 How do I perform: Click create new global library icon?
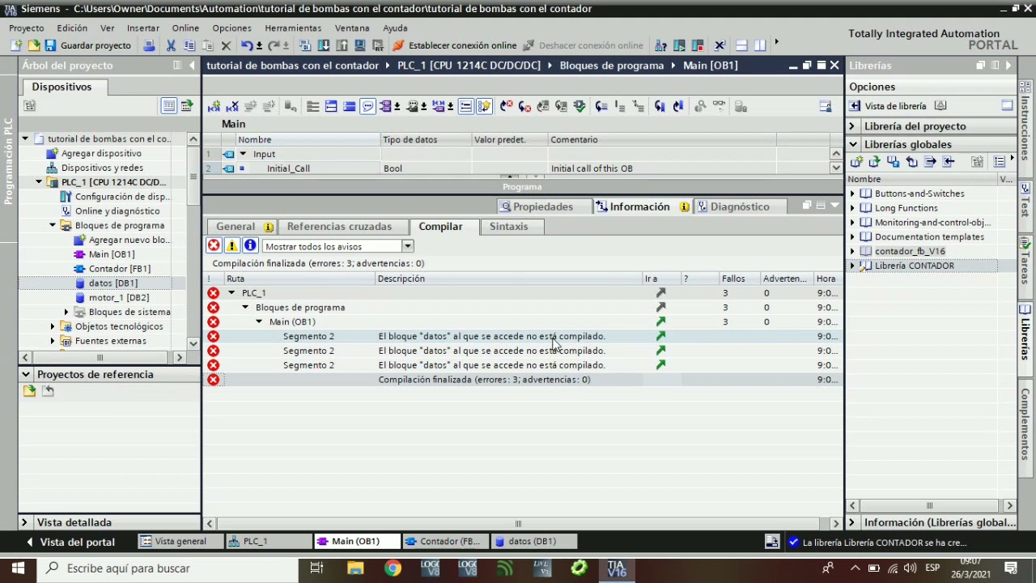(856, 162)
